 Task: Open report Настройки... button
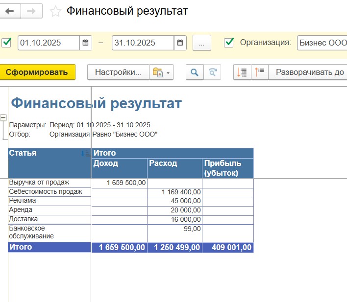(119, 72)
